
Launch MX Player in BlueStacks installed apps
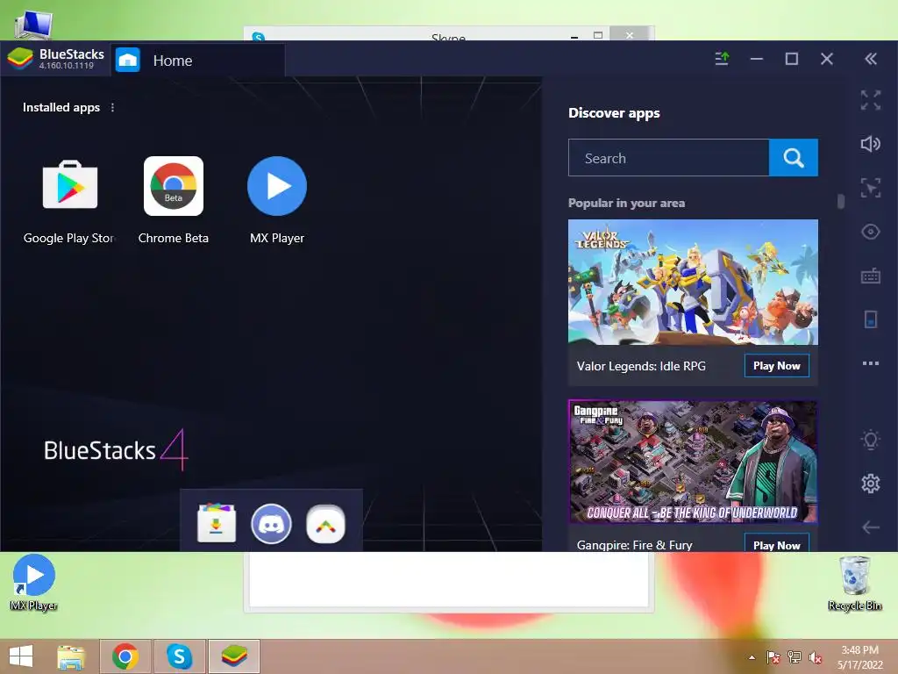[x=276, y=186]
